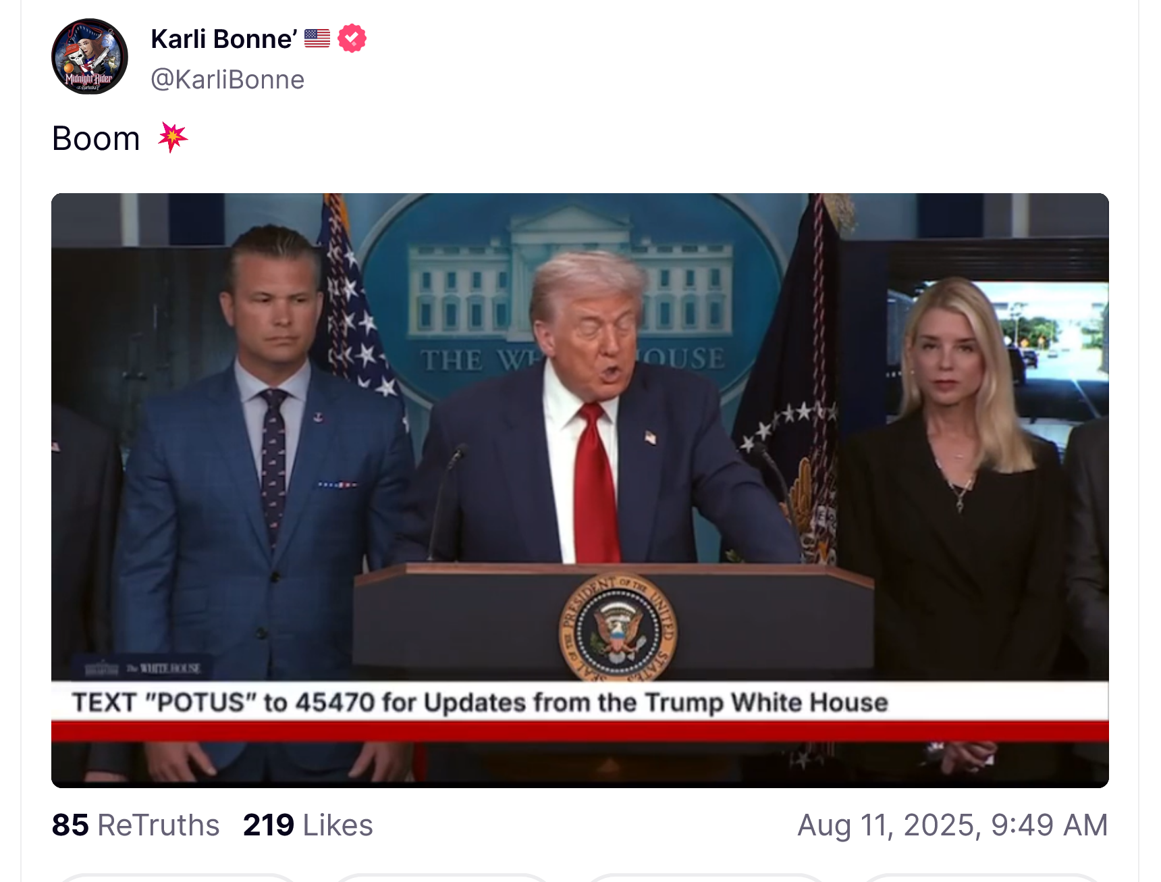Click the leftmost partially visible action button
Image resolution: width=1161 pixels, height=882 pixels.
click(x=177, y=877)
